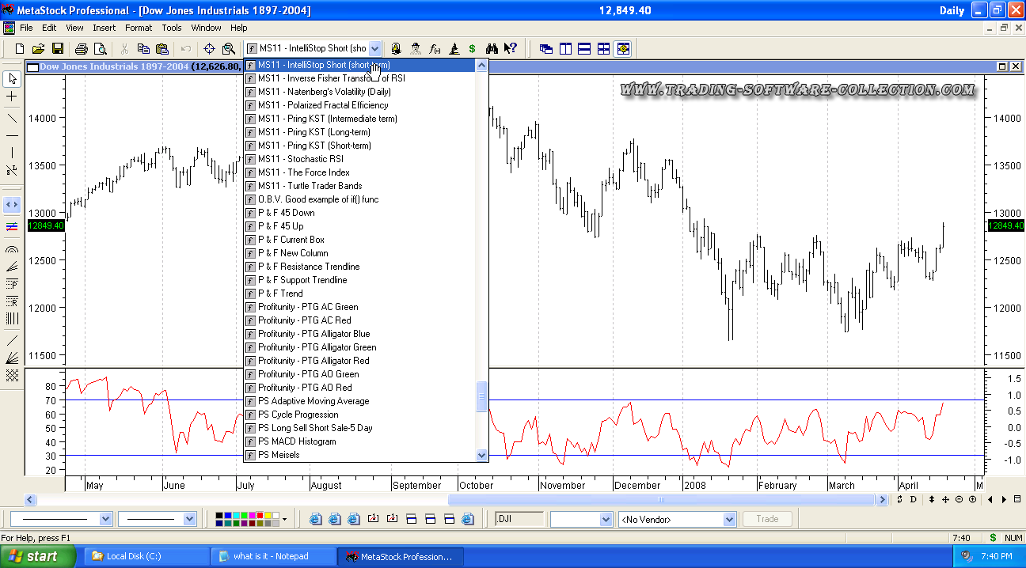Screen dimensions: 1026x568
Task: Select the Fibonacci arcs drawing tool
Action: pyautogui.click(x=12, y=248)
